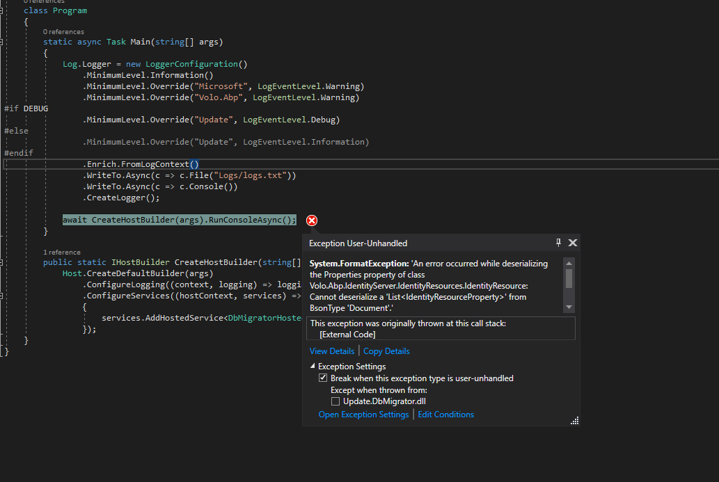
Task: Collapse the CreateHostBuilder method outline
Action: click(2, 262)
